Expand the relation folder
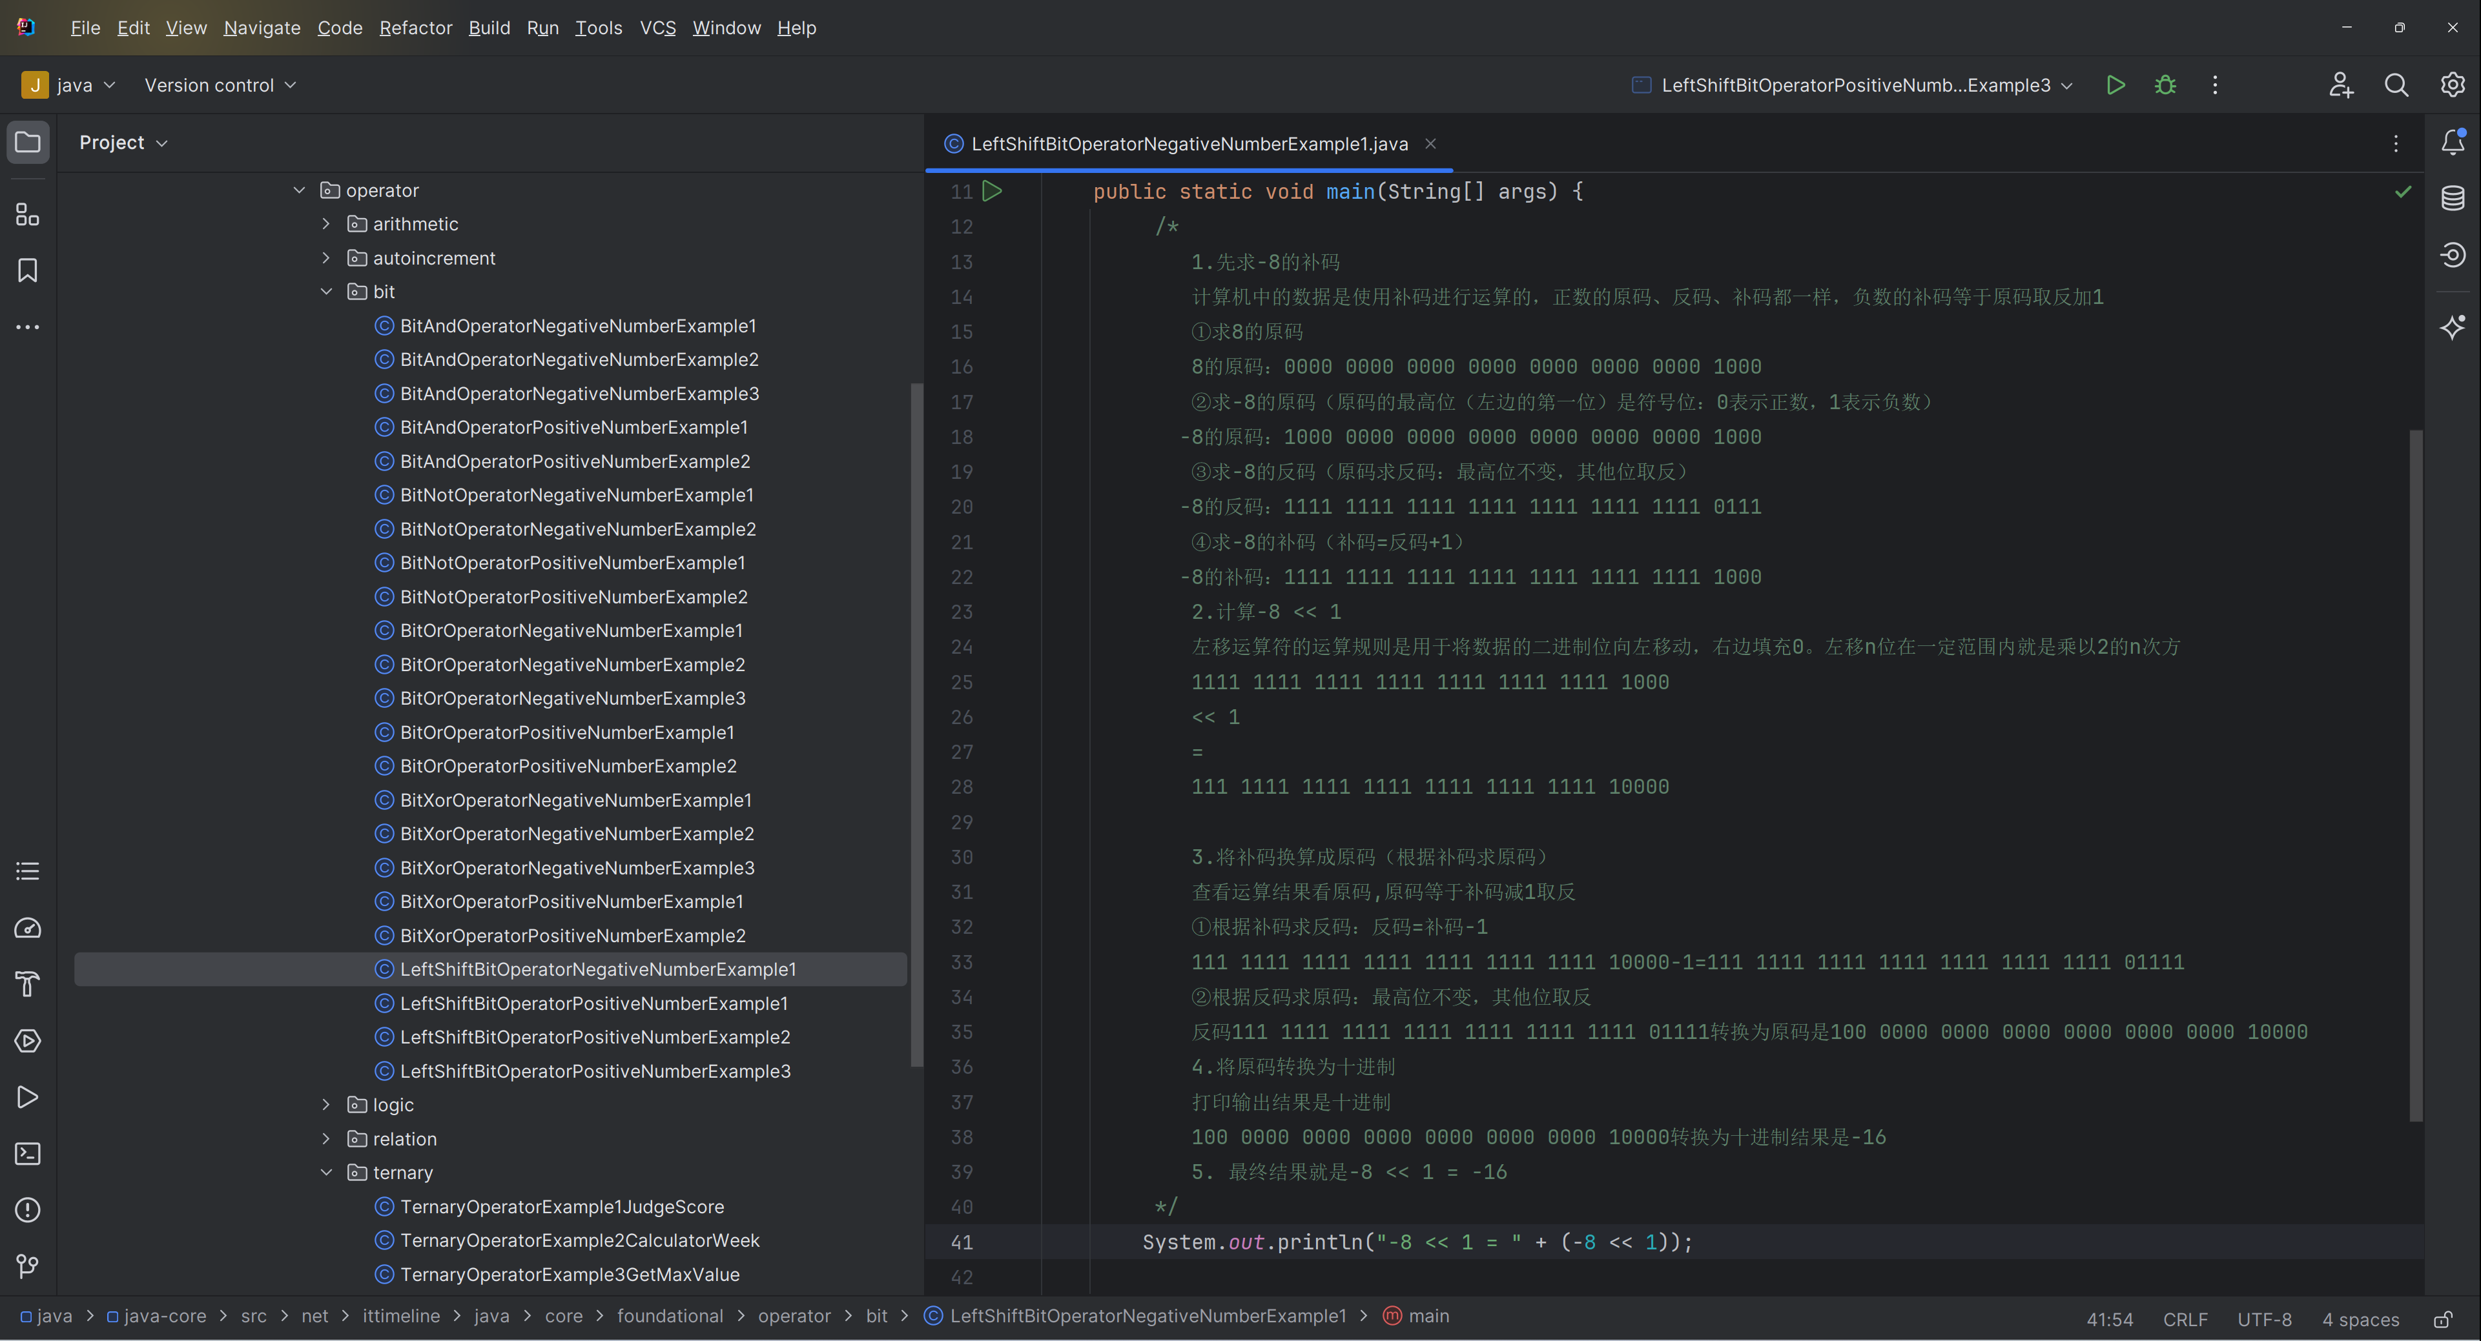Image resolution: width=2481 pixels, height=1341 pixels. pos(325,1139)
